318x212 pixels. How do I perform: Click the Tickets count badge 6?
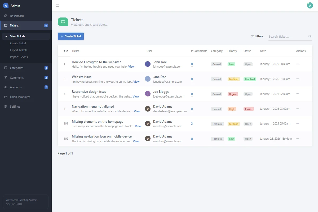[x=46, y=25]
